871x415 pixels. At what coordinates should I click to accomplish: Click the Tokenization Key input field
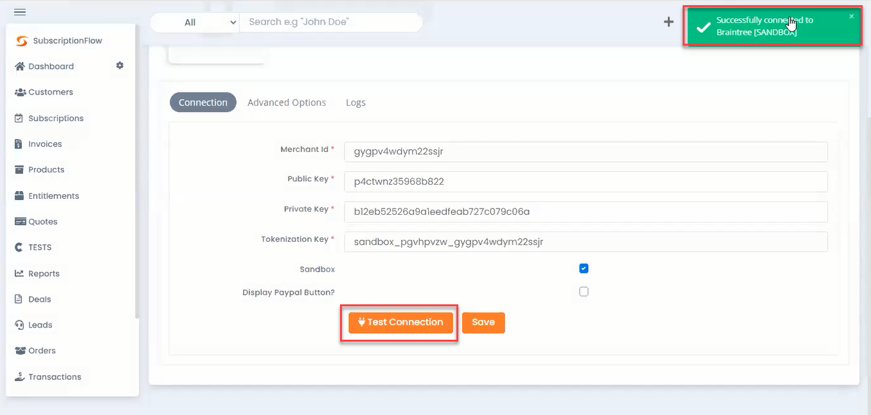(x=586, y=242)
